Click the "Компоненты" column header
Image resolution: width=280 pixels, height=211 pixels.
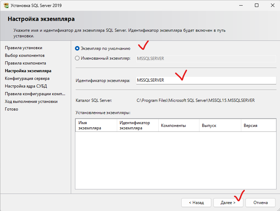tap(179, 126)
